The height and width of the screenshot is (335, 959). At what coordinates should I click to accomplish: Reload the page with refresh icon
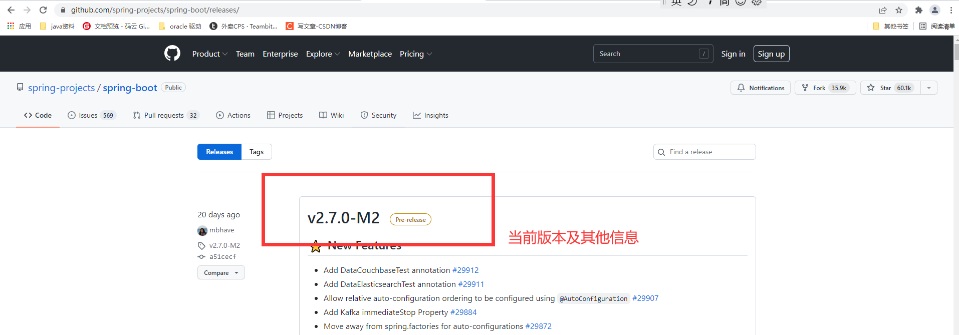[43, 10]
